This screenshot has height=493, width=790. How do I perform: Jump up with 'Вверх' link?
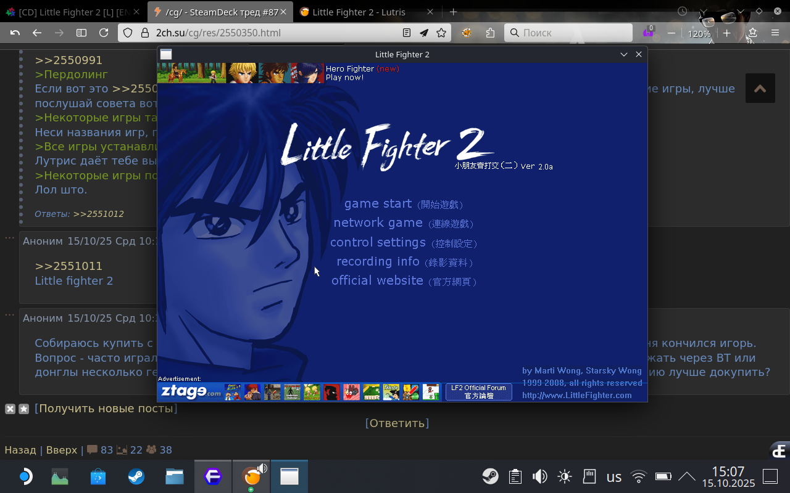tap(62, 450)
